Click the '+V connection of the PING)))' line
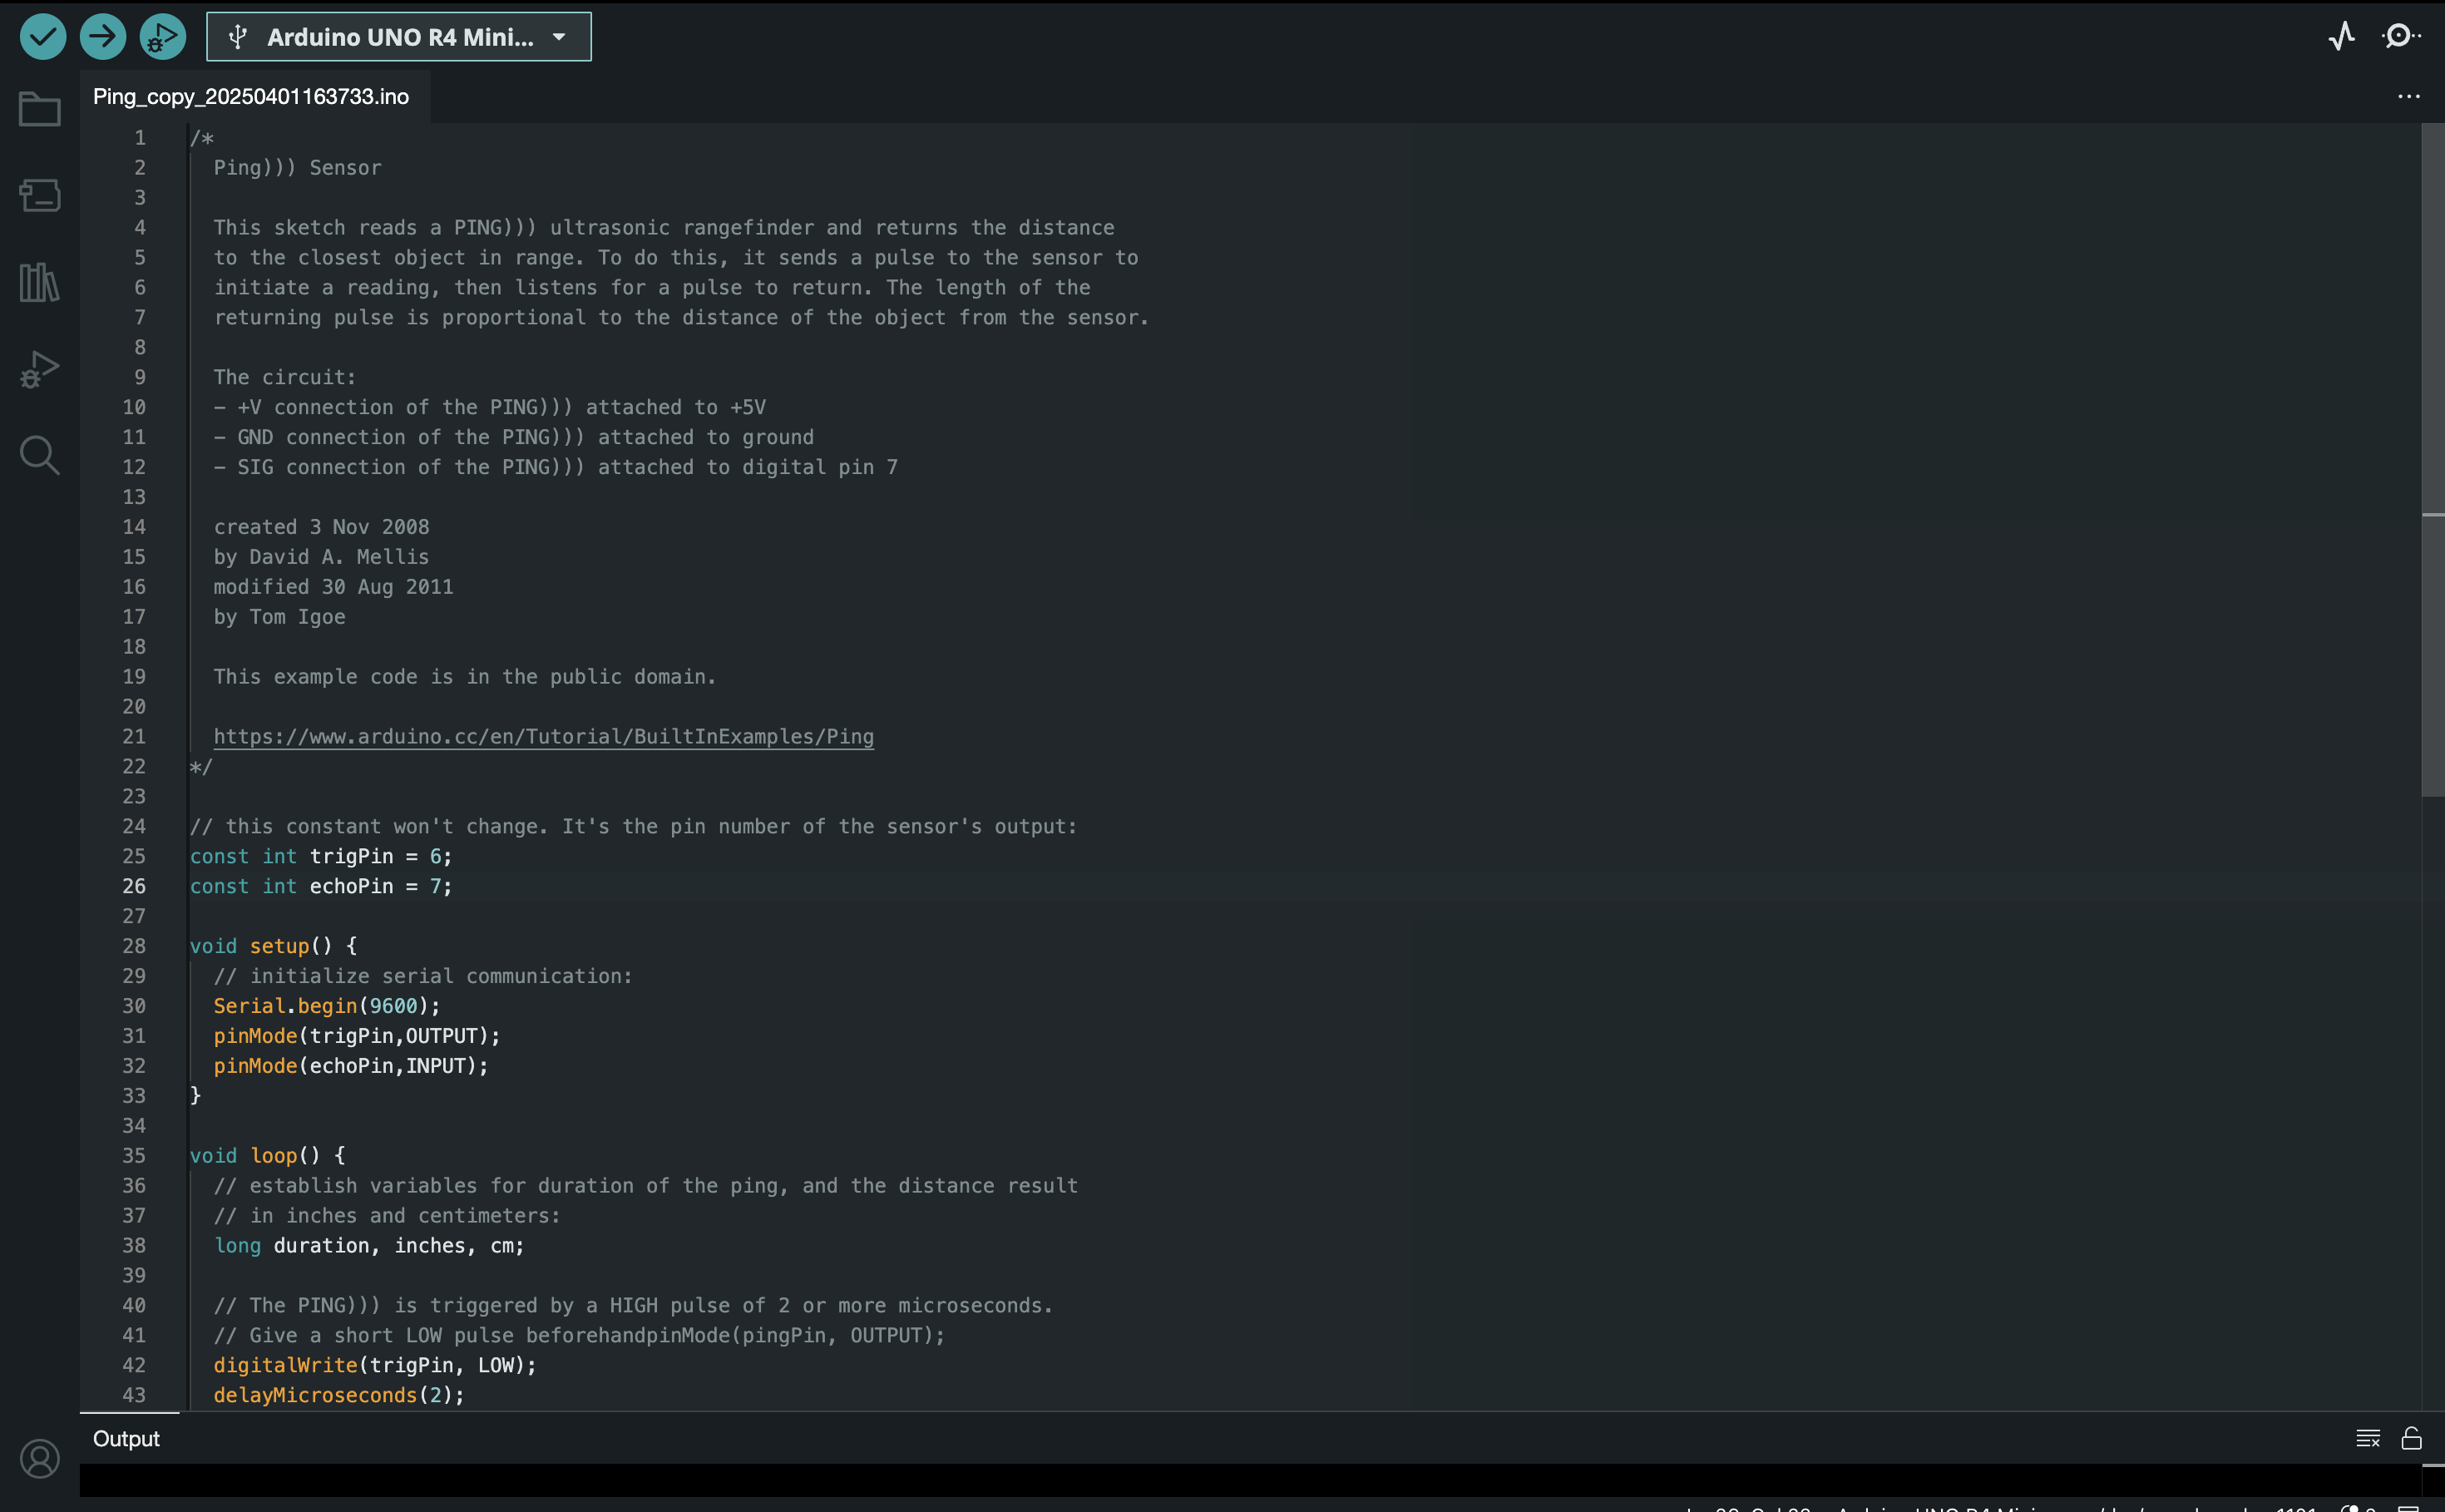 pos(490,407)
